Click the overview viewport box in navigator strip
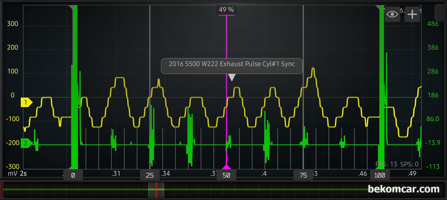Image resolution: width=447 pixels, height=200 pixels. [x=156, y=190]
